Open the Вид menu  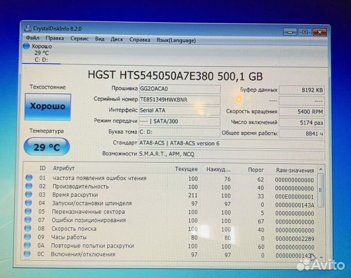(100, 39)
